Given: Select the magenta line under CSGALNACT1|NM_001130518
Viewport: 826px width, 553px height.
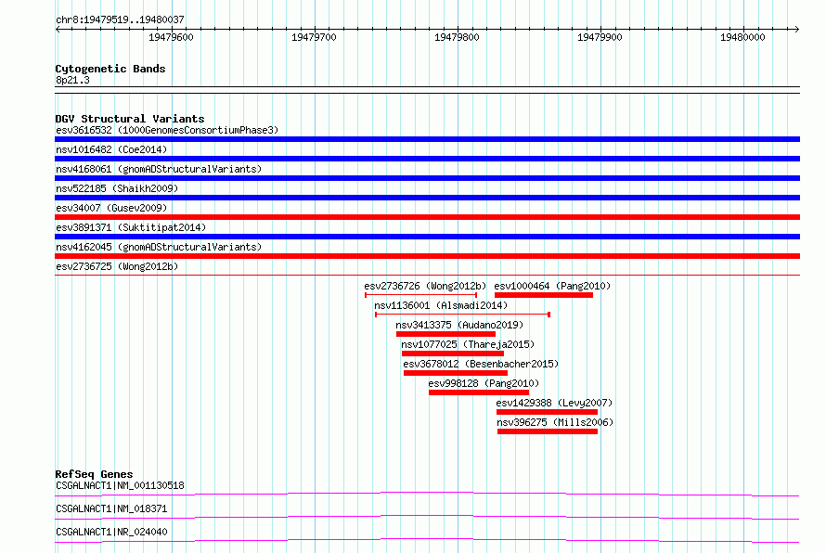Looking at the screenshot, I should tap(427, 494).
